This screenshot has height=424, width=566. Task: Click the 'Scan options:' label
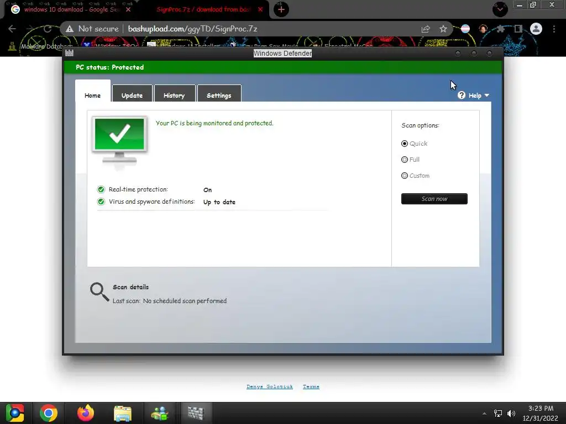[421, 125]
